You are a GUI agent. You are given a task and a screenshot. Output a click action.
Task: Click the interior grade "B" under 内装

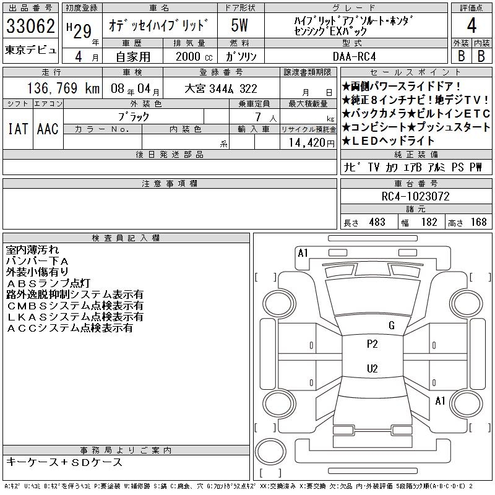pyautogui.click(x=481, y=56)
